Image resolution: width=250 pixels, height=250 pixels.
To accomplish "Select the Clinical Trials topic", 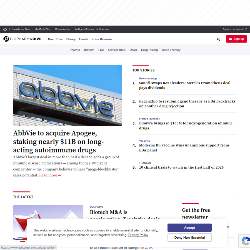I will tap(117, 50).
